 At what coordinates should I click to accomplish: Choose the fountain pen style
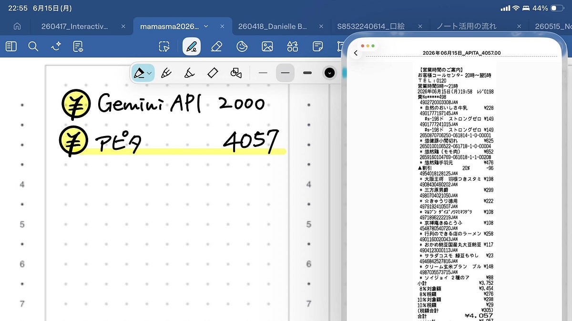pos(139,73)
